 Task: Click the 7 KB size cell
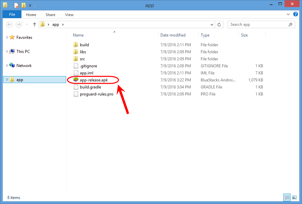click(259, 73)
